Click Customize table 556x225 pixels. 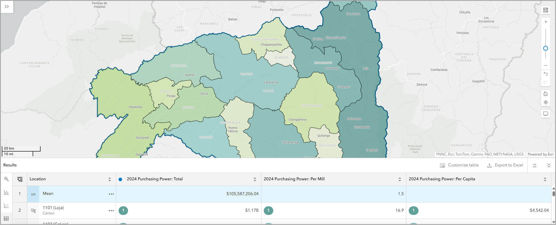point(459,165)
